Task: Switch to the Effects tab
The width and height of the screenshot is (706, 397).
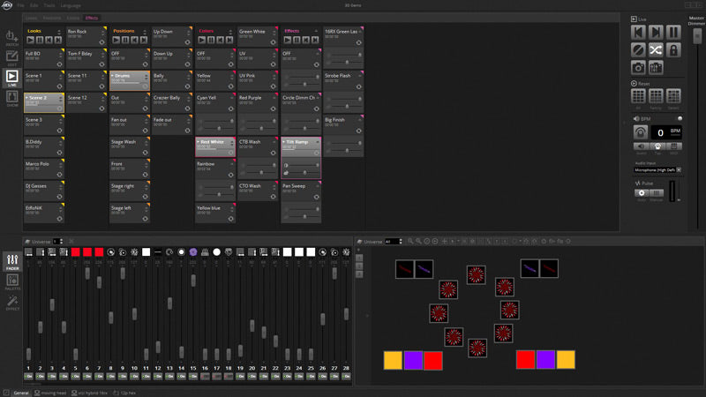Action: (92, 18)
